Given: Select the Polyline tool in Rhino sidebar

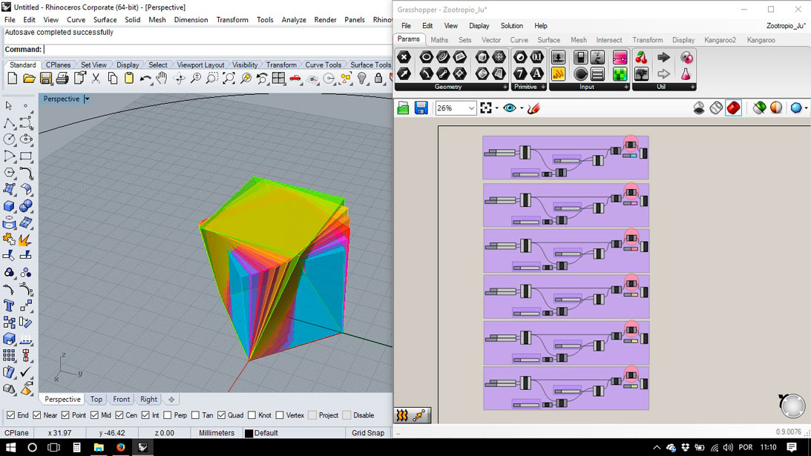Looking at the screenshot, I should tap(10, 122).
